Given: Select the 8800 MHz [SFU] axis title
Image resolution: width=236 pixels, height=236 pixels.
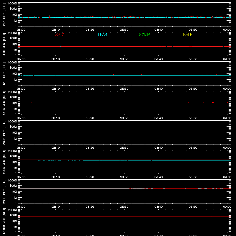Looking at the screenshot, I should (x=4, y=191).
